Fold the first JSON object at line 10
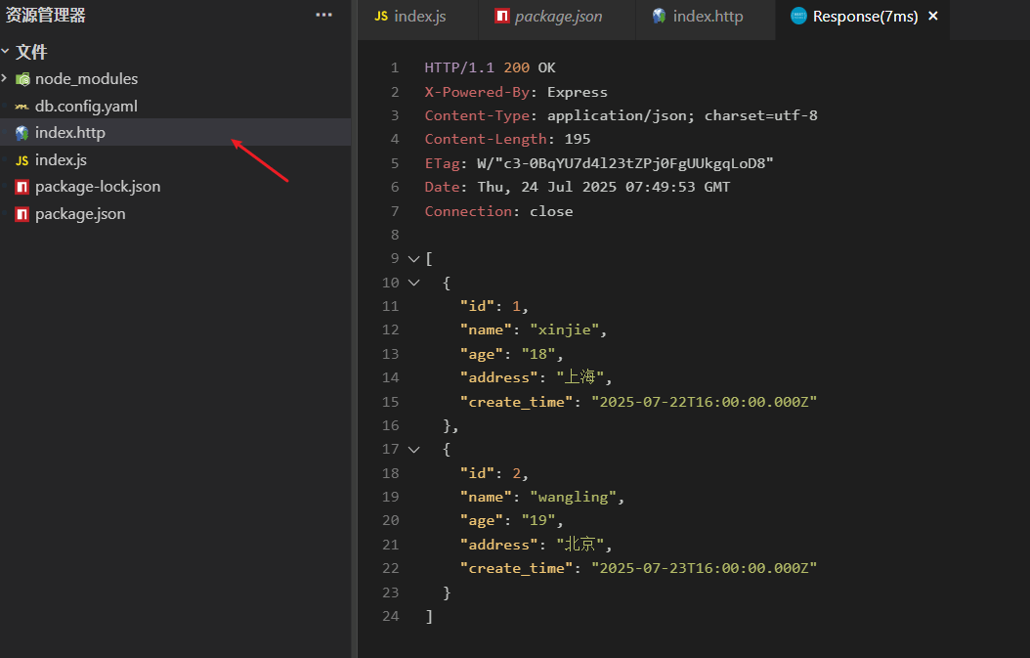 [x=413, y=283]
